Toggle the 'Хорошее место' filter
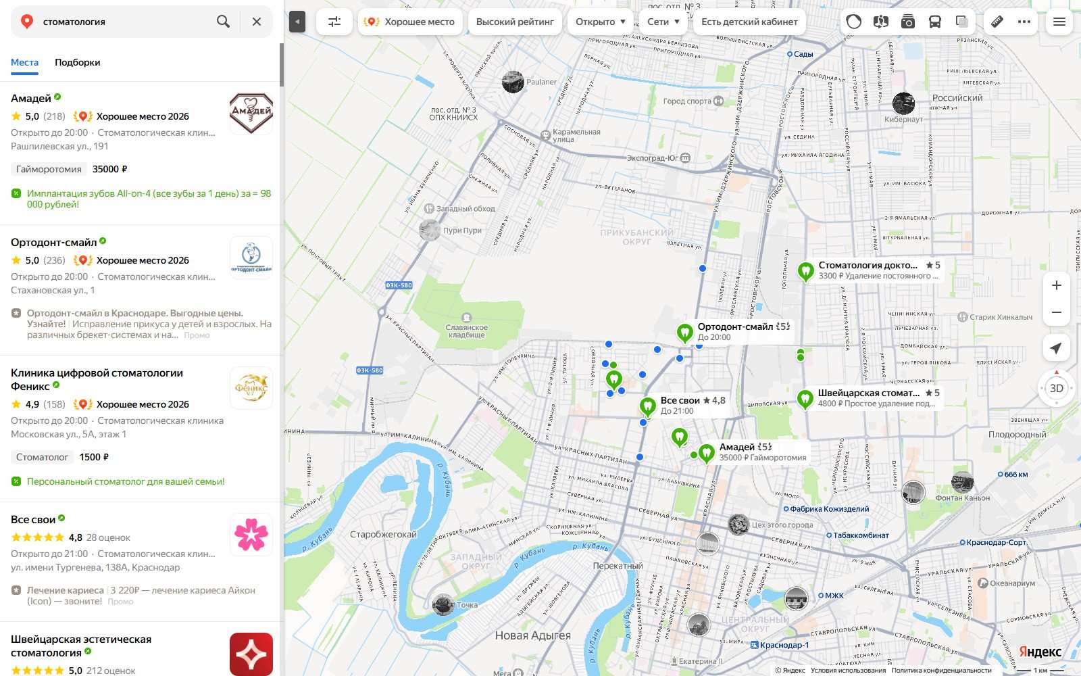 [x=410, y=22]
